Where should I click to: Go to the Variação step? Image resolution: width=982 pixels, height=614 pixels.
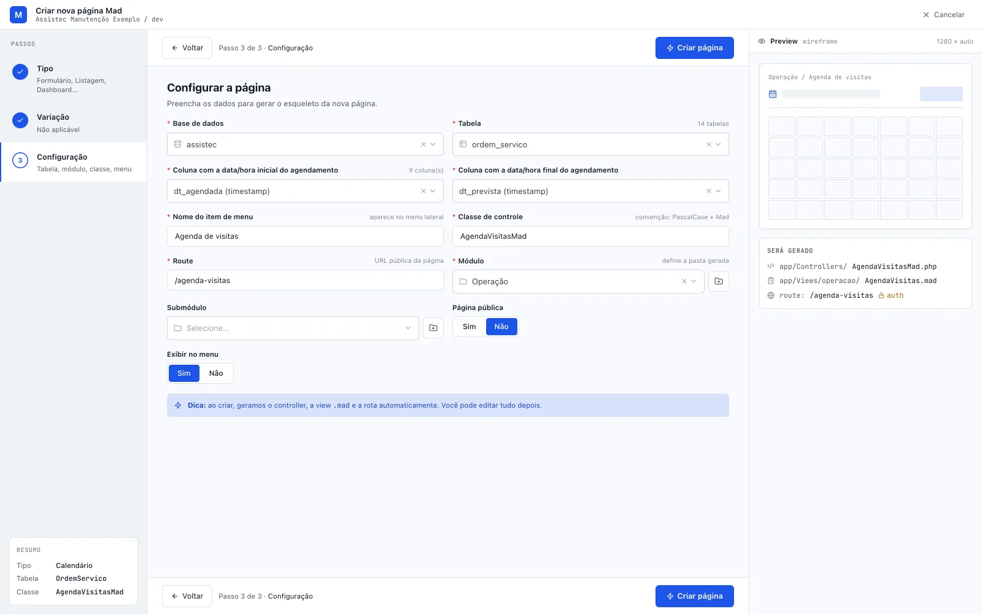point(74,123)
